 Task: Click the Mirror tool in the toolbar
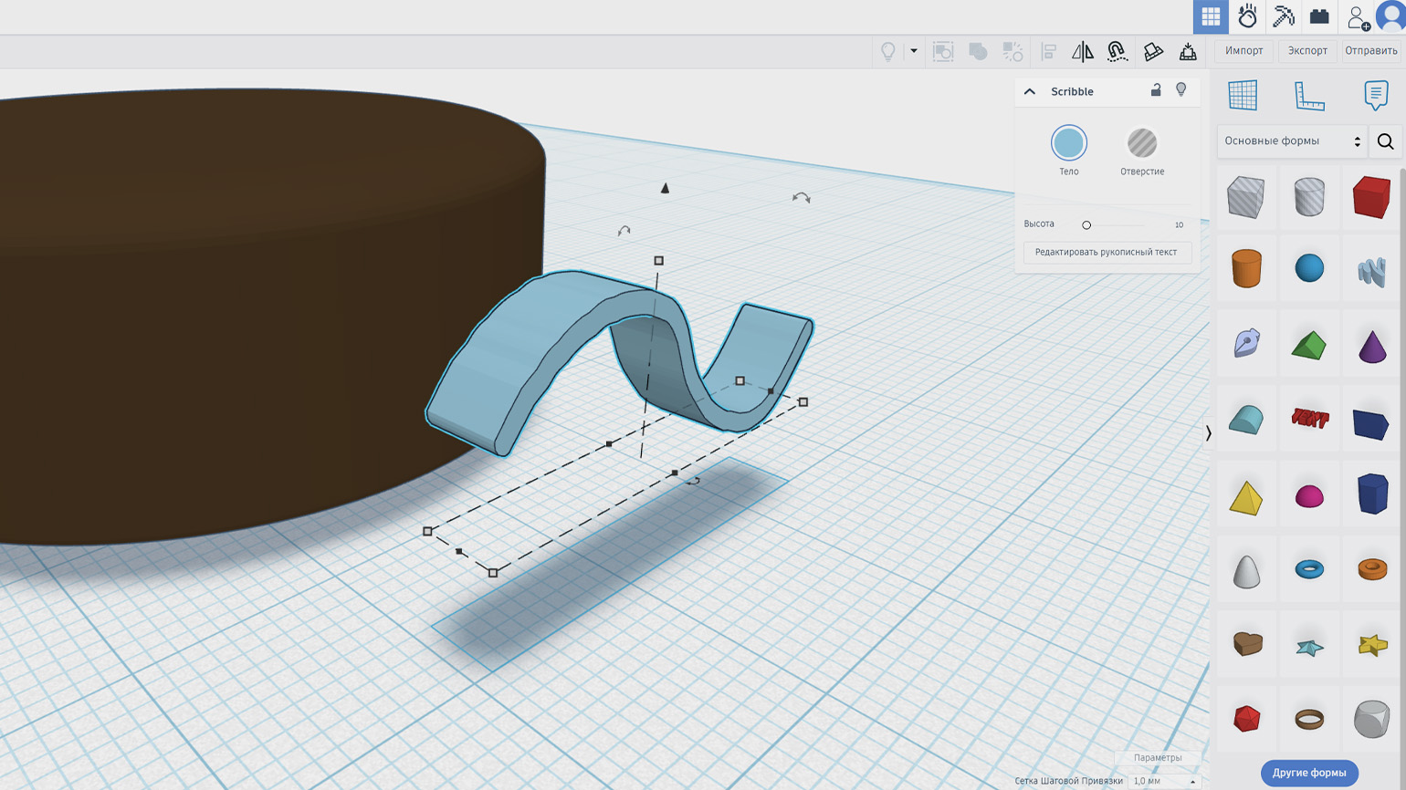point(1082,52)
